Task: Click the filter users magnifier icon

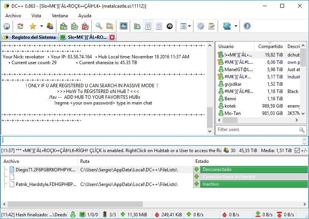Action: click(302, 130)
